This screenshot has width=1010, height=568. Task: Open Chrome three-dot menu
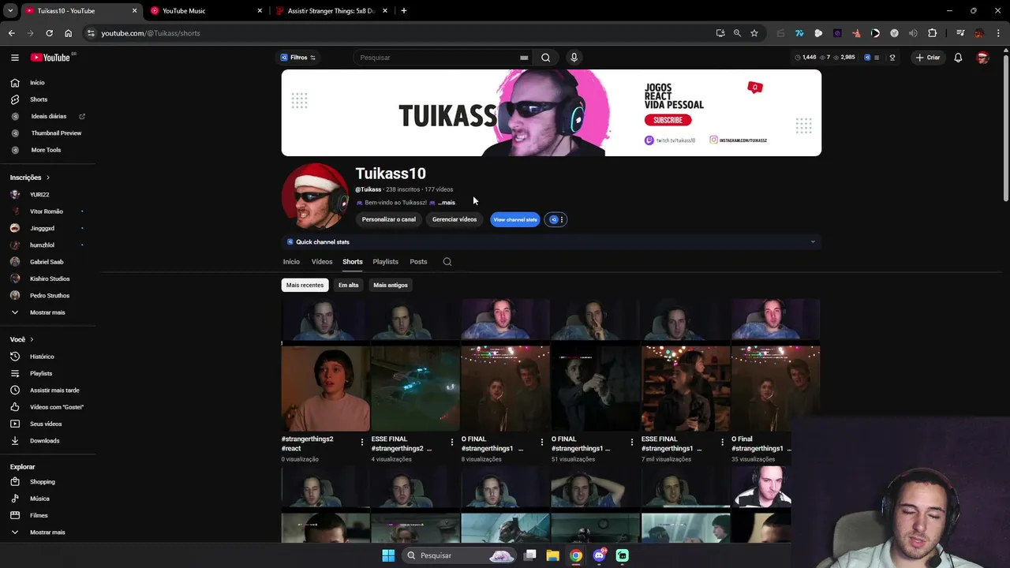[999, 33]
